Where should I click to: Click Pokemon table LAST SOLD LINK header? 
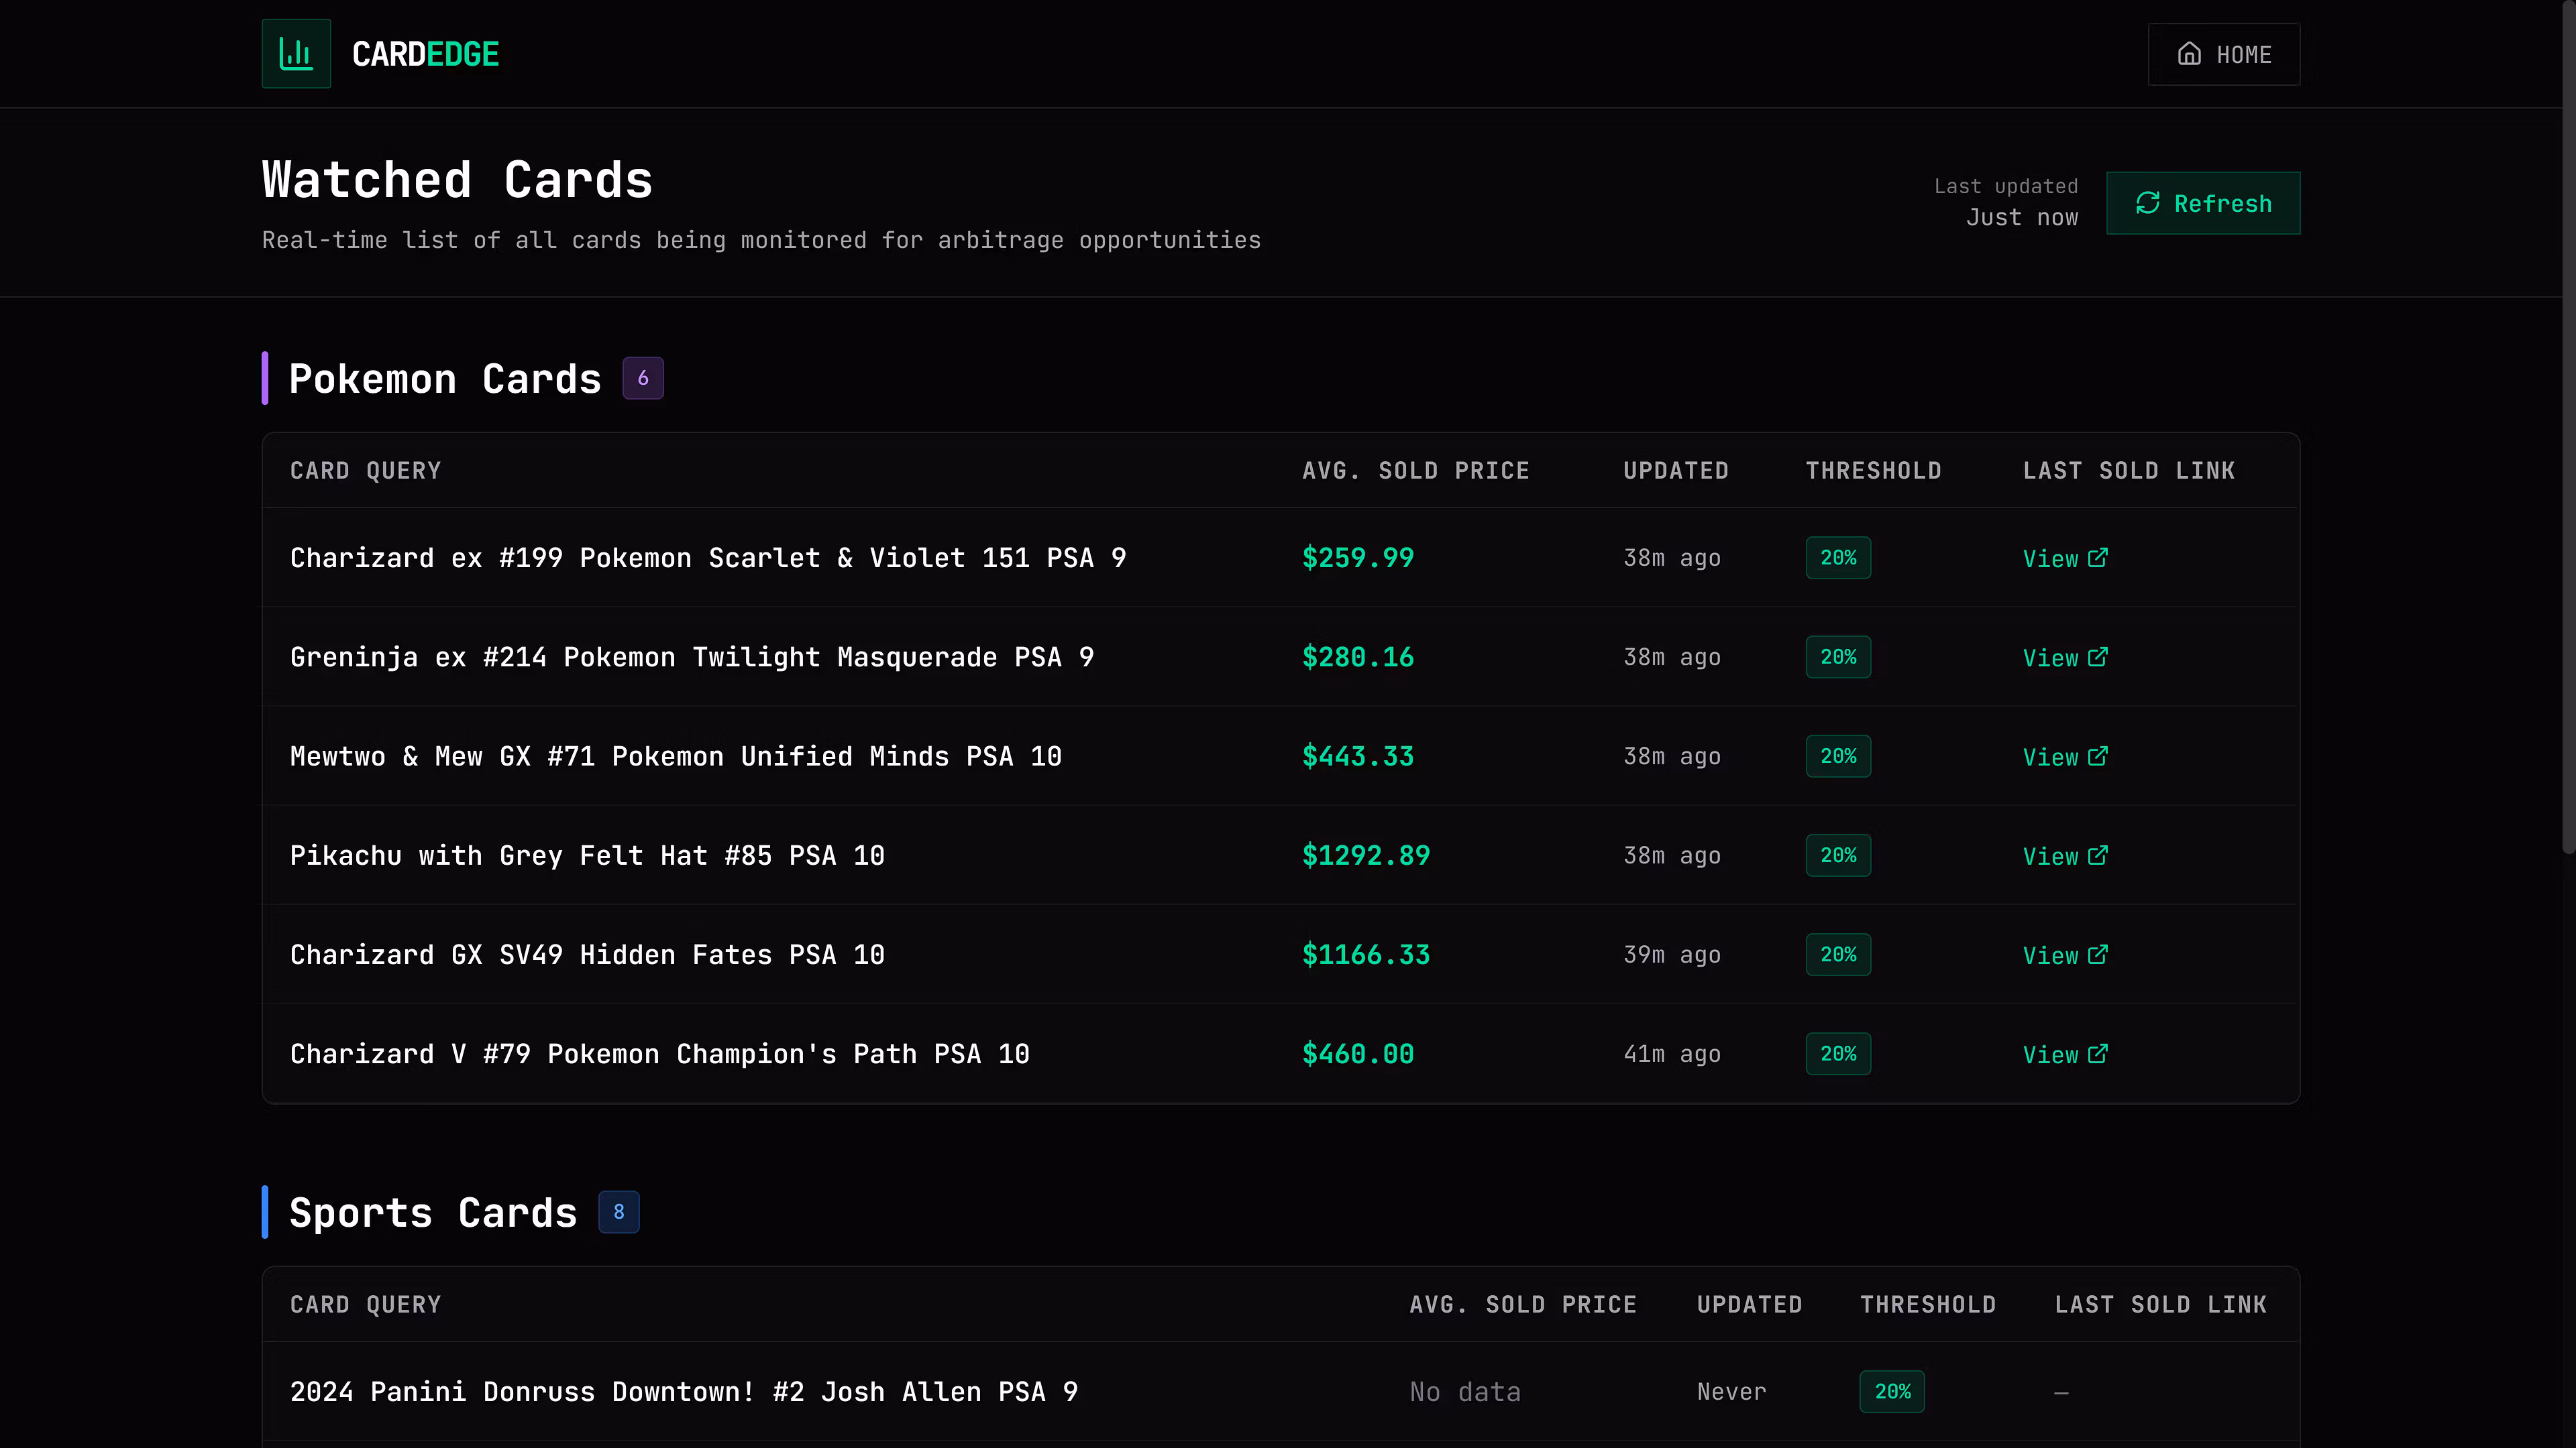[2129, 471]
